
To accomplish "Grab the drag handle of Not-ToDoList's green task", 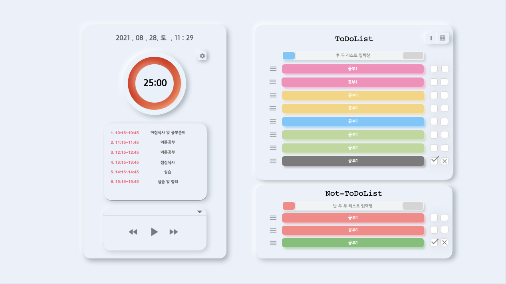I will 273,243.
